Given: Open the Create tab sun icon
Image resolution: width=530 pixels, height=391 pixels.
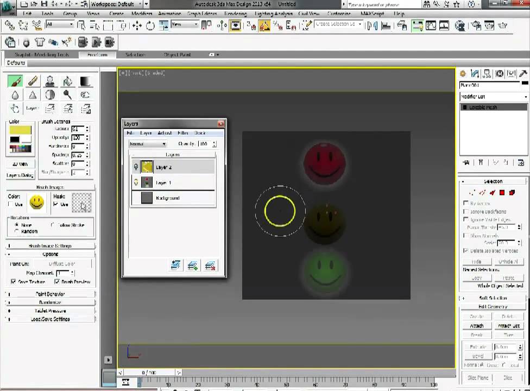Looking at the screenshot, I should click(463, 73).
